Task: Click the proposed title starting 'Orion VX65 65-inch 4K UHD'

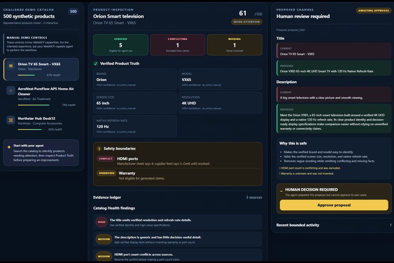Action: [334, 68]
